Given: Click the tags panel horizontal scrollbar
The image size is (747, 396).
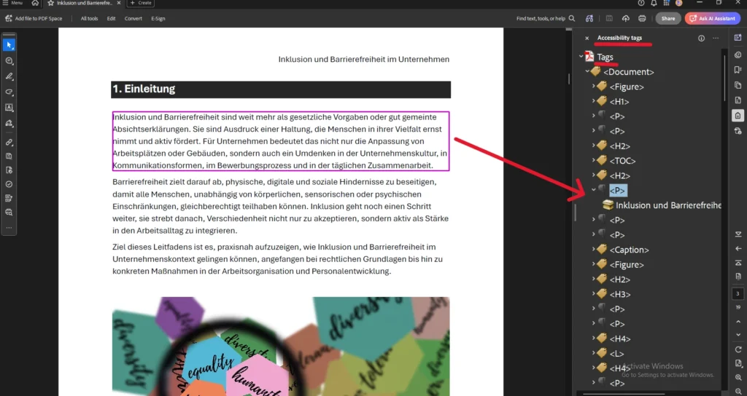Looking at the screenshot, I should [623, 394].
